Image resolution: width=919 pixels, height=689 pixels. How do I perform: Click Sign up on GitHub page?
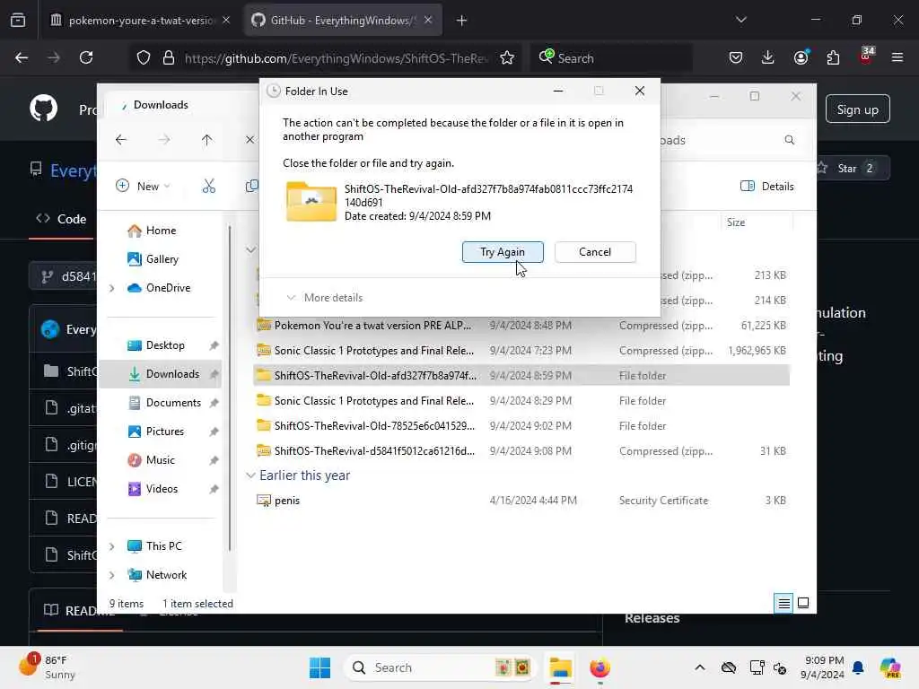(x=857, y=109)
